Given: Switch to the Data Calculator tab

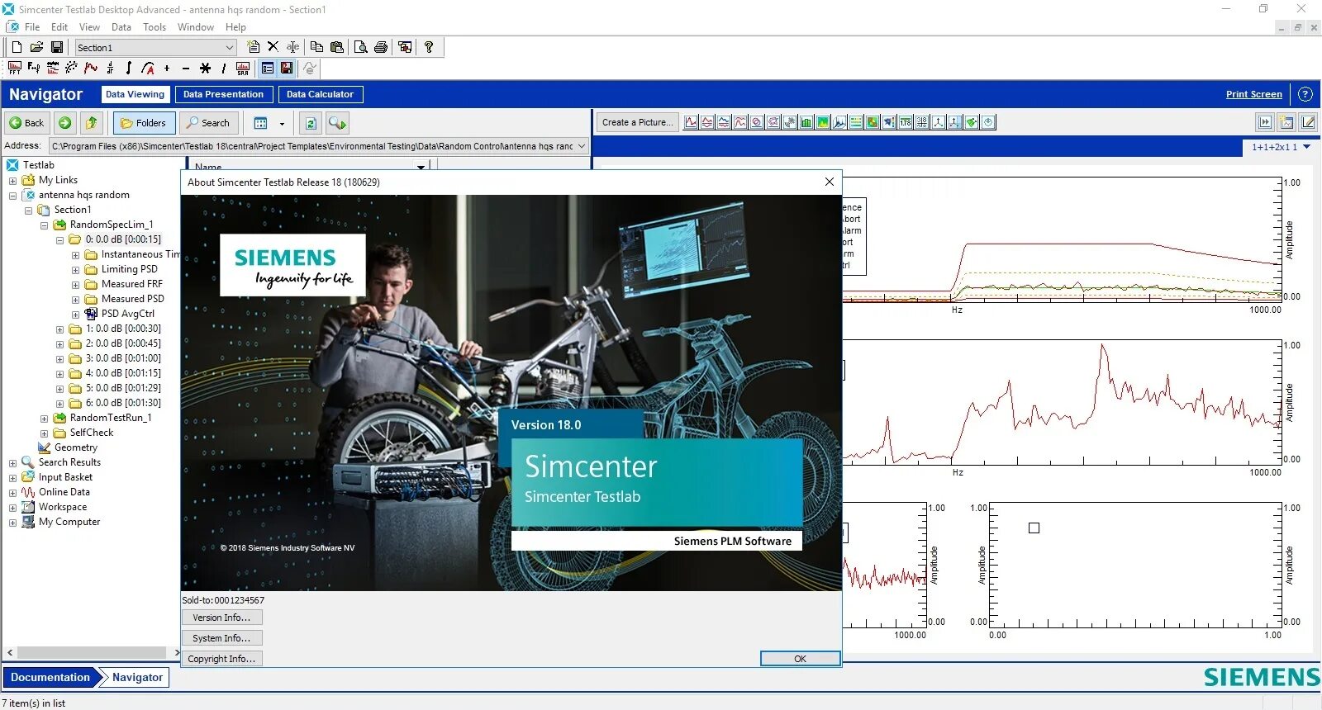Looking at the screenshot, I should (x=320, y=94).
